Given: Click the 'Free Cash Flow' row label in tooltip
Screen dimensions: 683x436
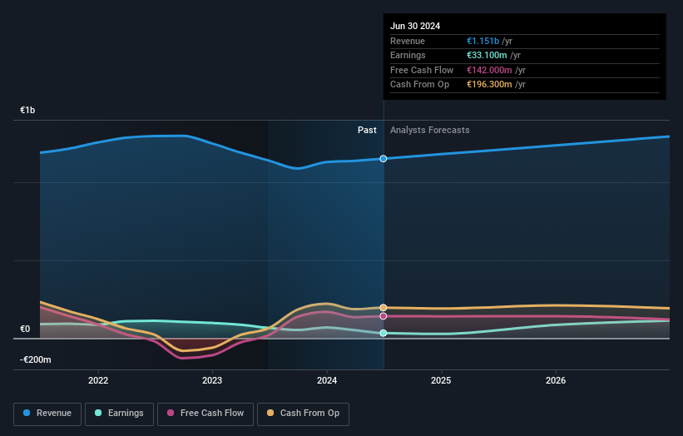Looking at the screenshot, I should coord(422,70).
